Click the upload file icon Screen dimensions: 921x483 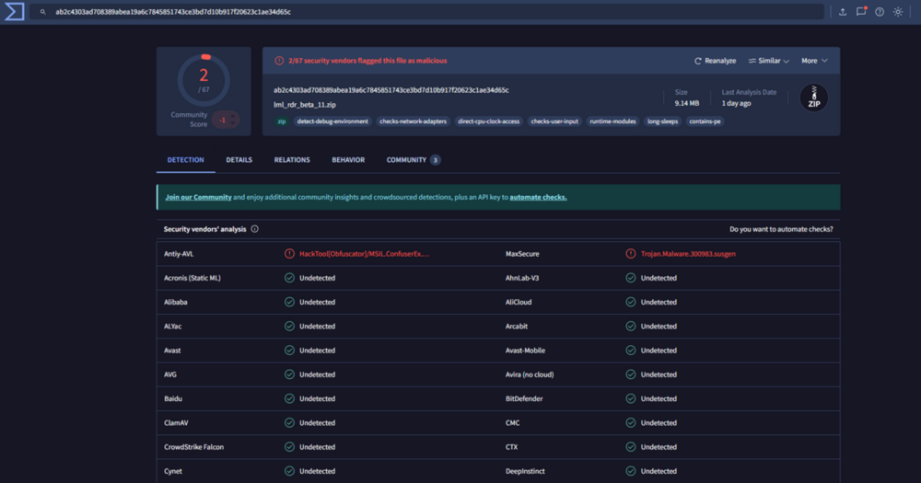[843, 12]
